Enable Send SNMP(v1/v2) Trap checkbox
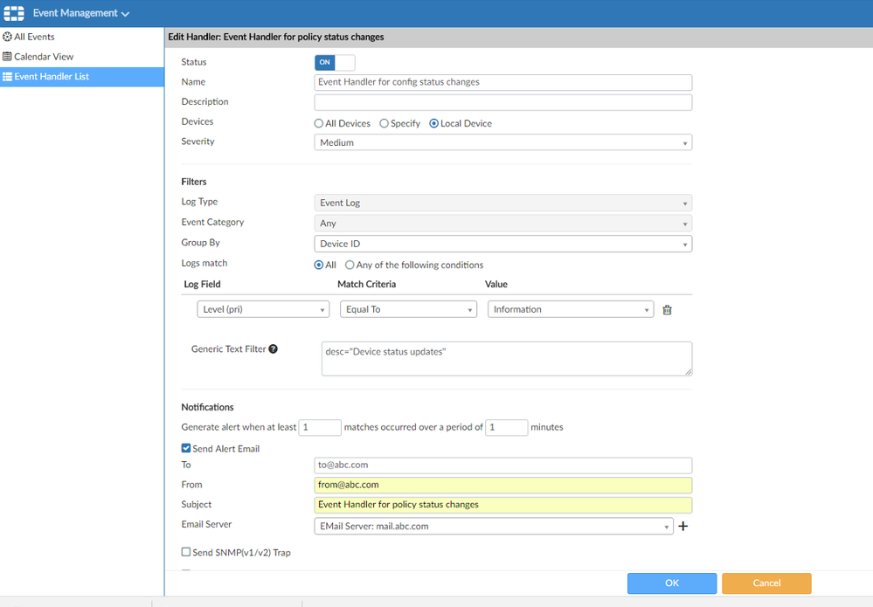This screenshot has height=607, width=873. point(186,552)
